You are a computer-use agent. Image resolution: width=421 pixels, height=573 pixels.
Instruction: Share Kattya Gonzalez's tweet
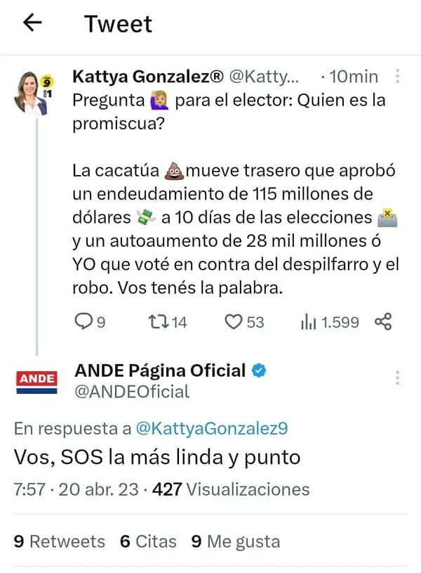point(383,322)
